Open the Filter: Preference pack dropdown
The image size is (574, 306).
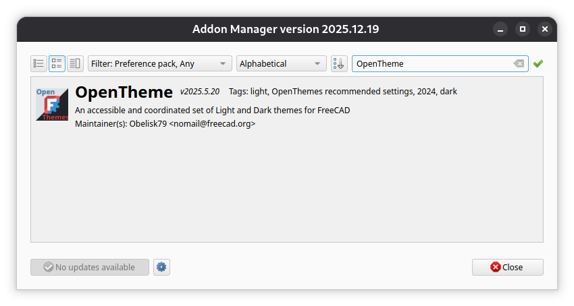coord(159,63)
